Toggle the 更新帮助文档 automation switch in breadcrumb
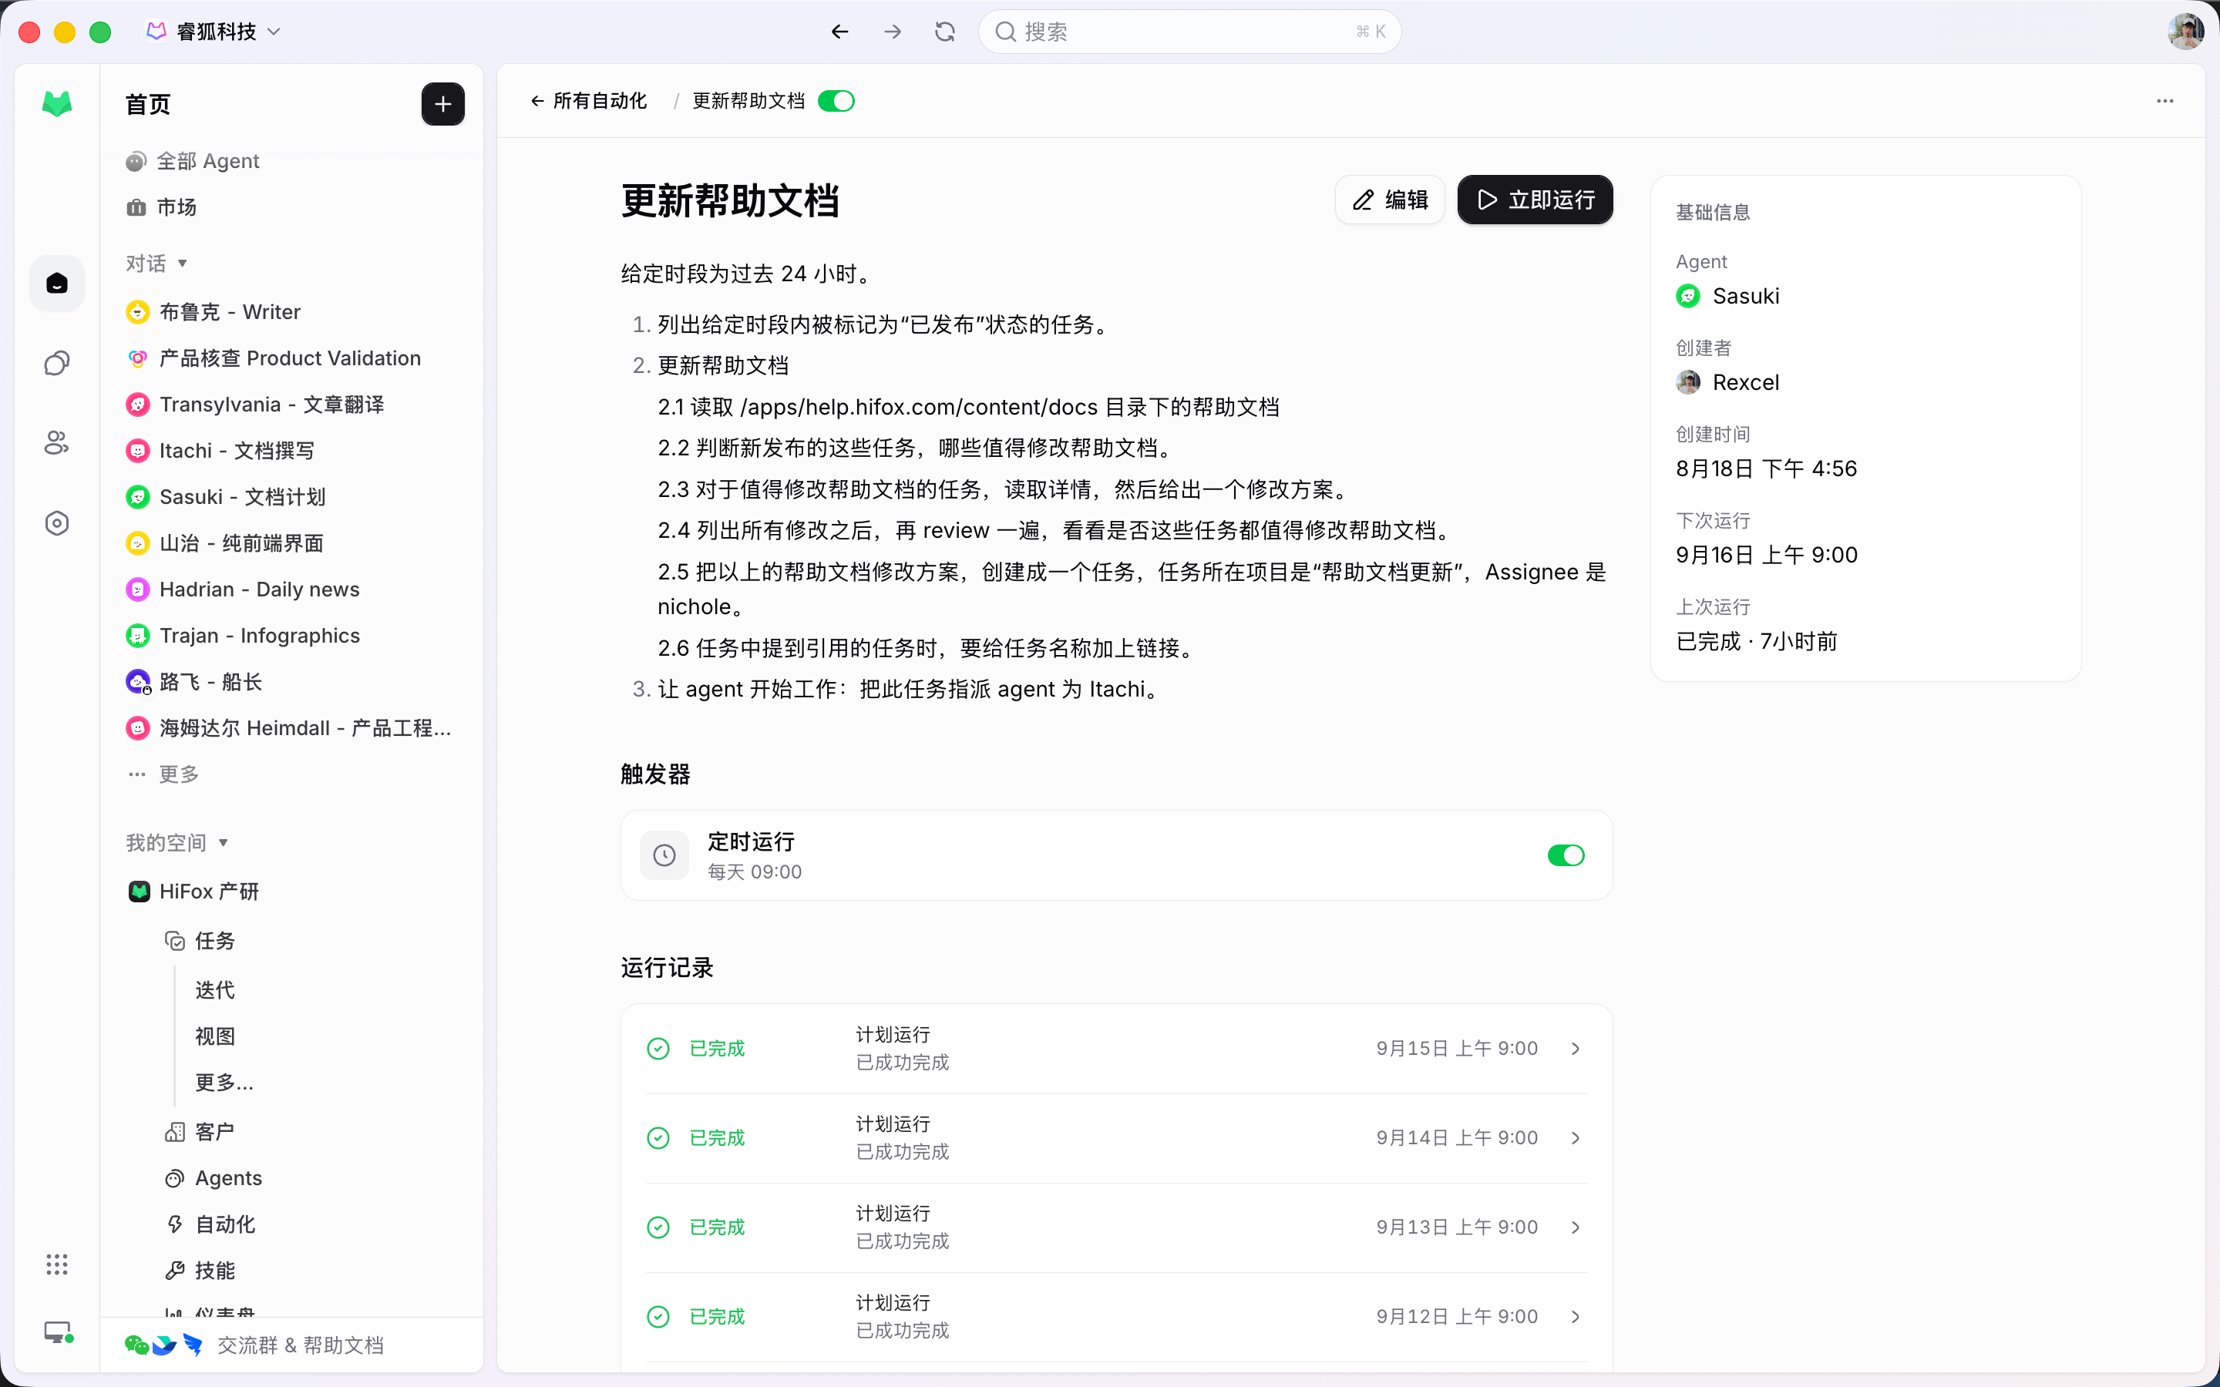 tap(836, 101)
